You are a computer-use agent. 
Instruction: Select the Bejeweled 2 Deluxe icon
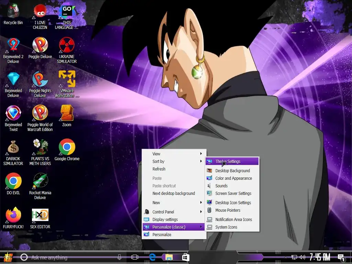tap(13, 51)
